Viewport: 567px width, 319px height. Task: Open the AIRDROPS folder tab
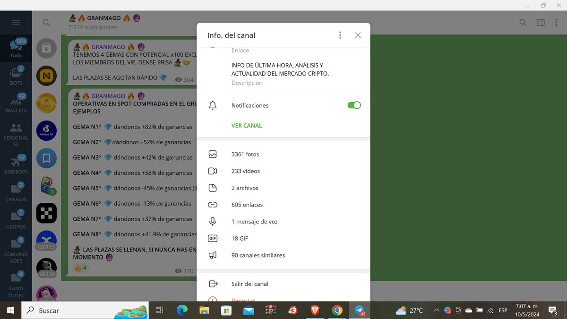pos(16,164)
